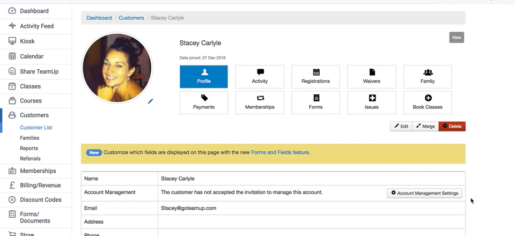Open the Activity tile with speech bubble

(260, 77)
